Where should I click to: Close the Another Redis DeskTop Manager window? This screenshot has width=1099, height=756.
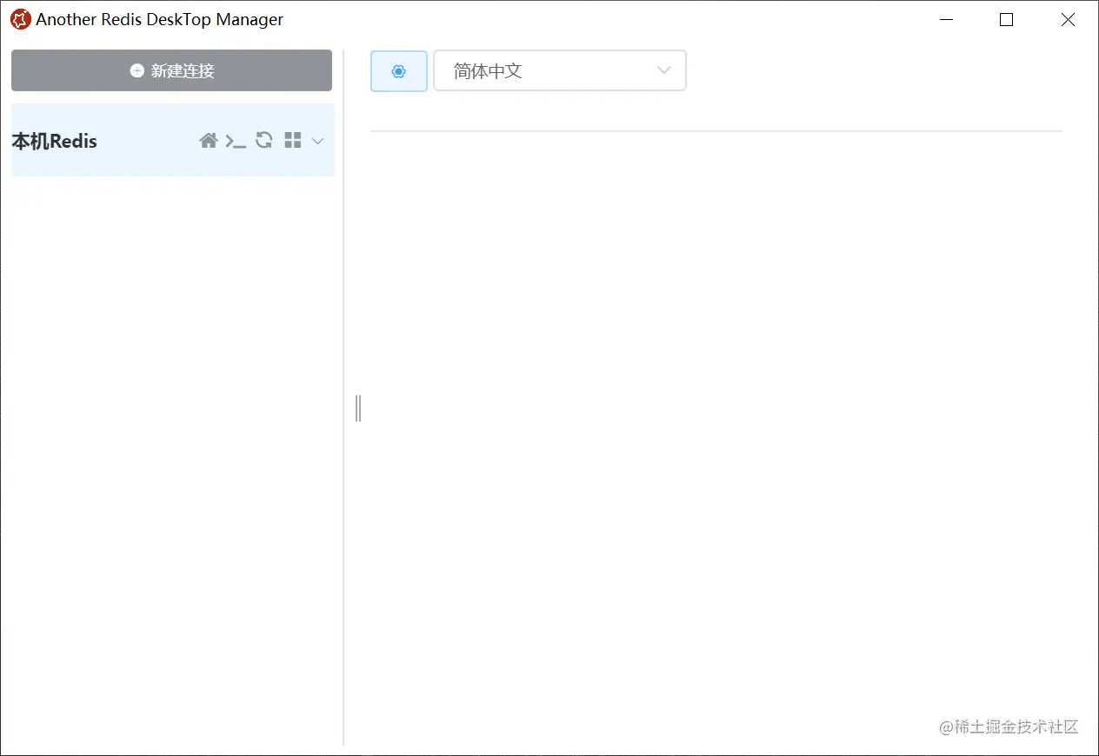pos(1068,19)
